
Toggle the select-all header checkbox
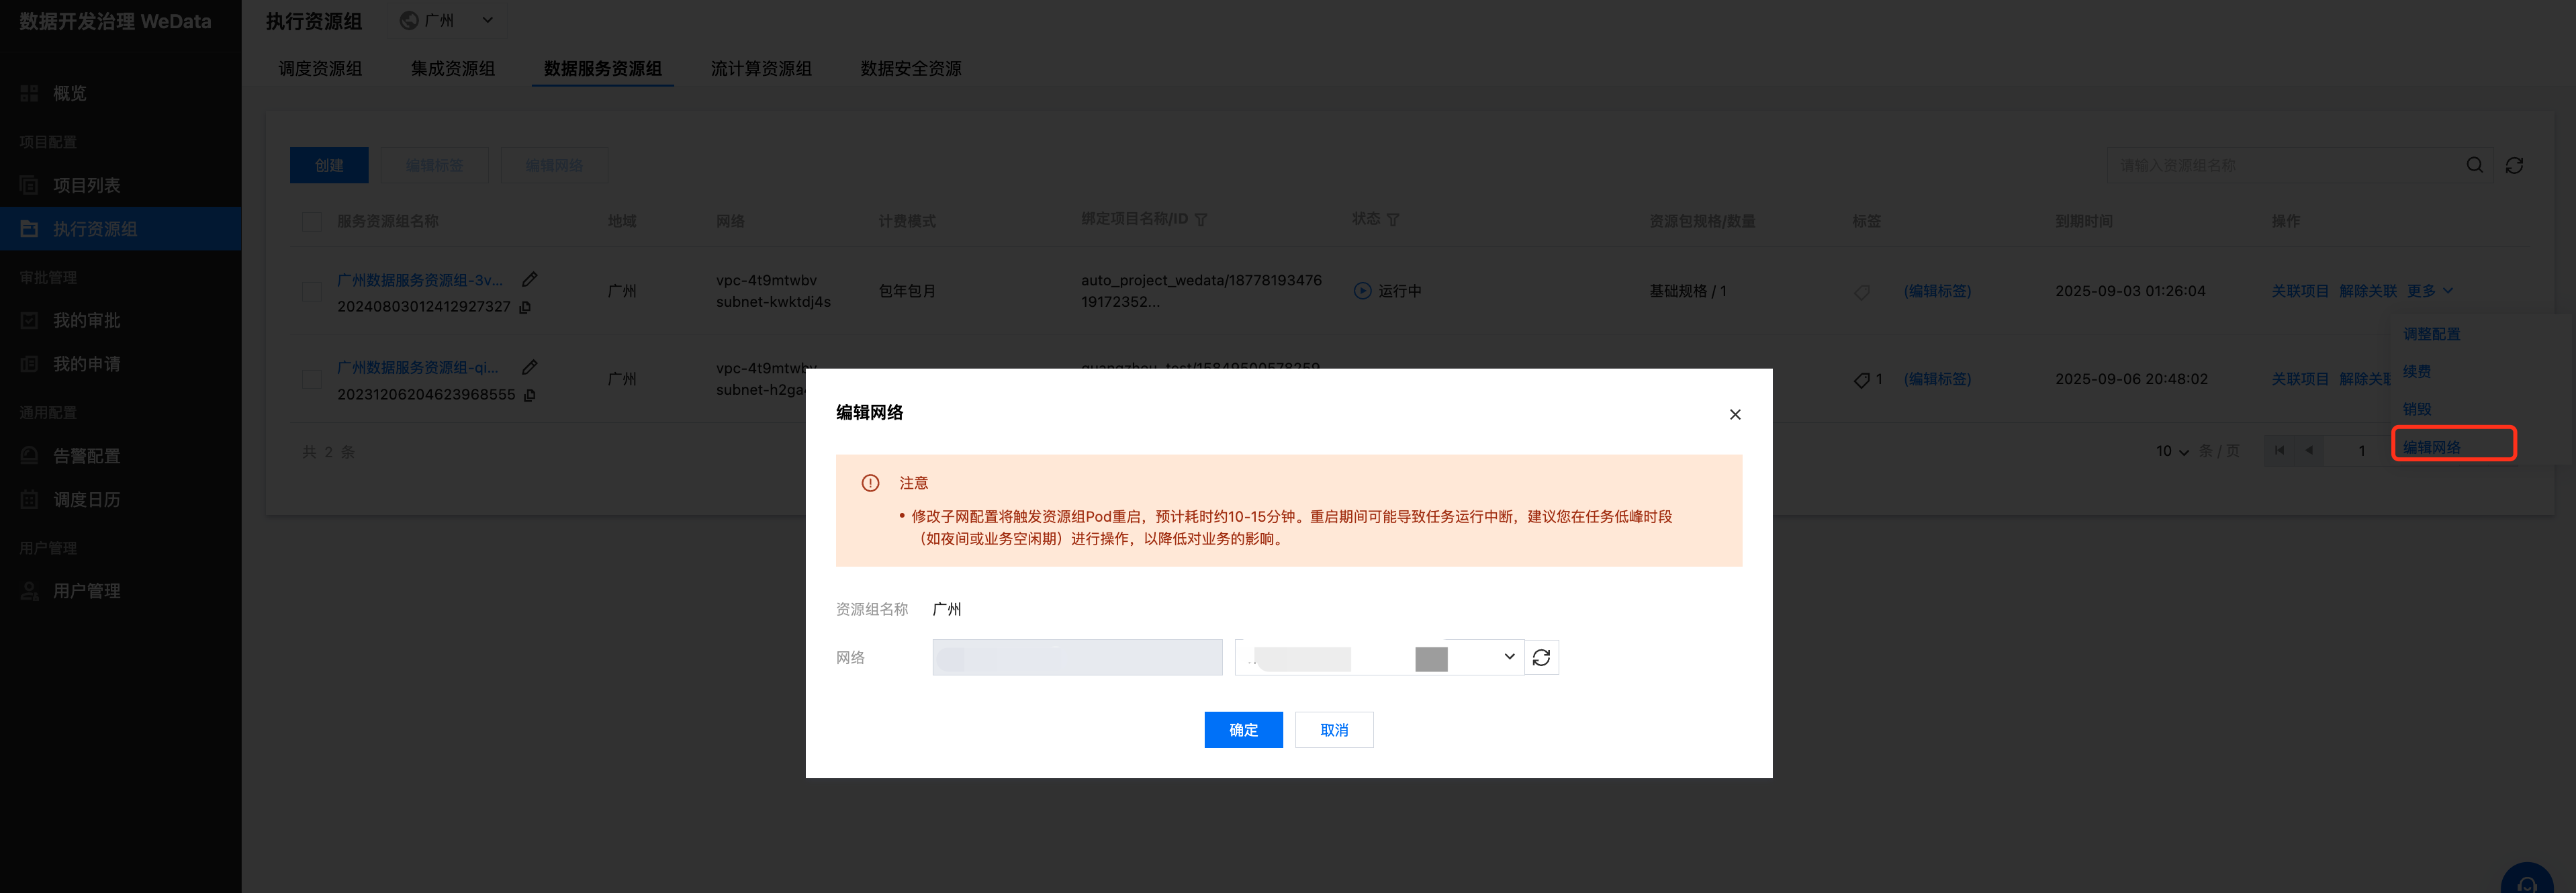312,221
